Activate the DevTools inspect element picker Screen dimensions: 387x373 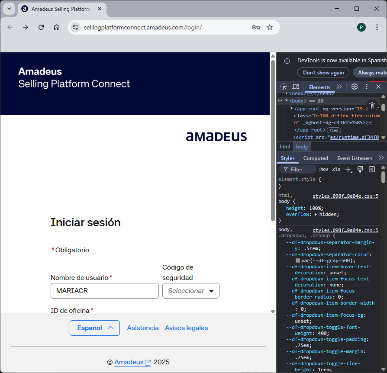click(x=284, y=87)
